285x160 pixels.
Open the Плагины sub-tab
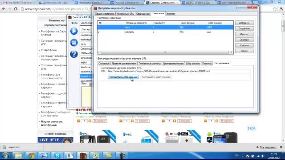(x=207, y=64)
